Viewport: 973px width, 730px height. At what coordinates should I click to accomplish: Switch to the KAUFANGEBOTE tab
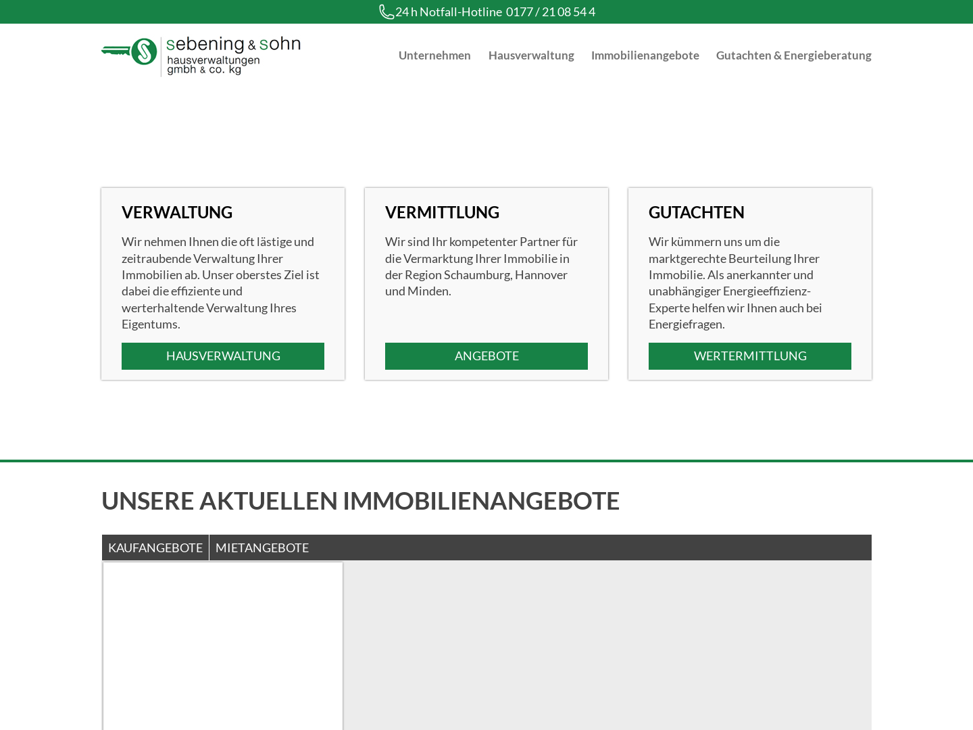(155, 547)
